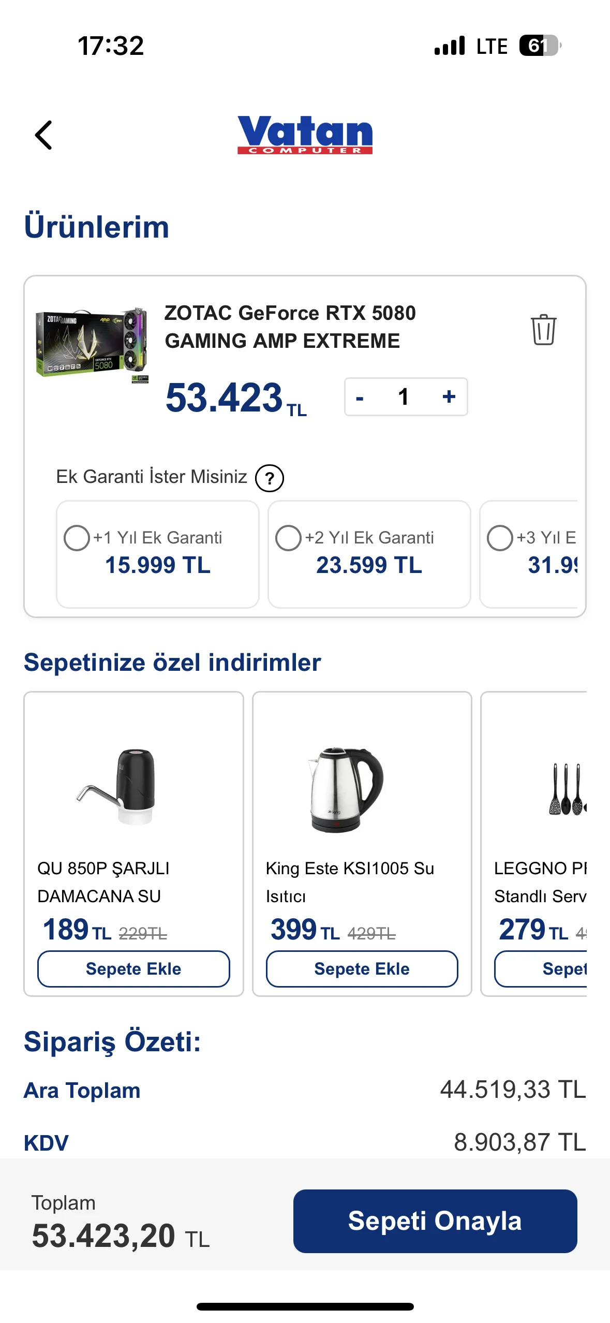Choose the +3 Yıl extra warranty radio
The width and height of the screenshot is (610, 1323).
[500, 538]
